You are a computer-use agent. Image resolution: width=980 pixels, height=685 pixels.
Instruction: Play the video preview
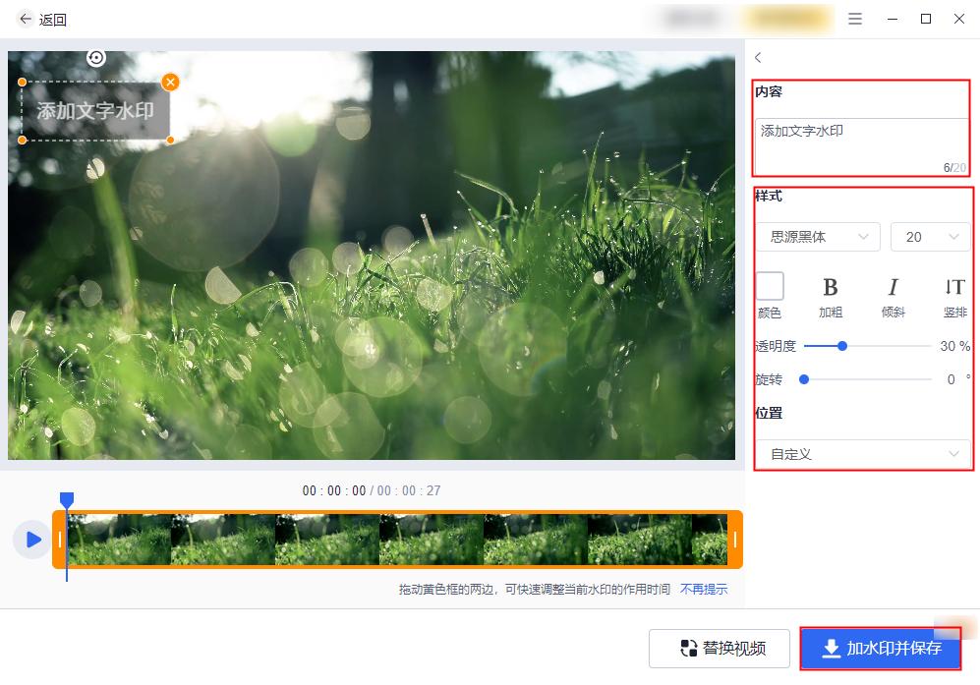32,540
